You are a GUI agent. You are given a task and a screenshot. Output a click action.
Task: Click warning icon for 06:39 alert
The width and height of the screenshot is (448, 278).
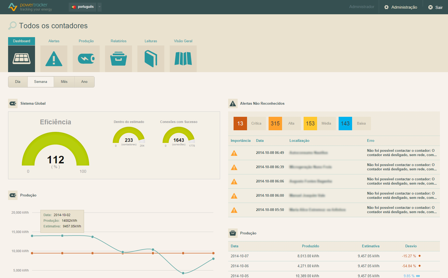click(x=234, y=167)
